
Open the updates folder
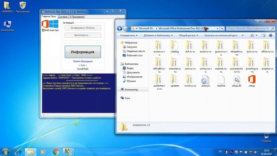coord(174,81)
